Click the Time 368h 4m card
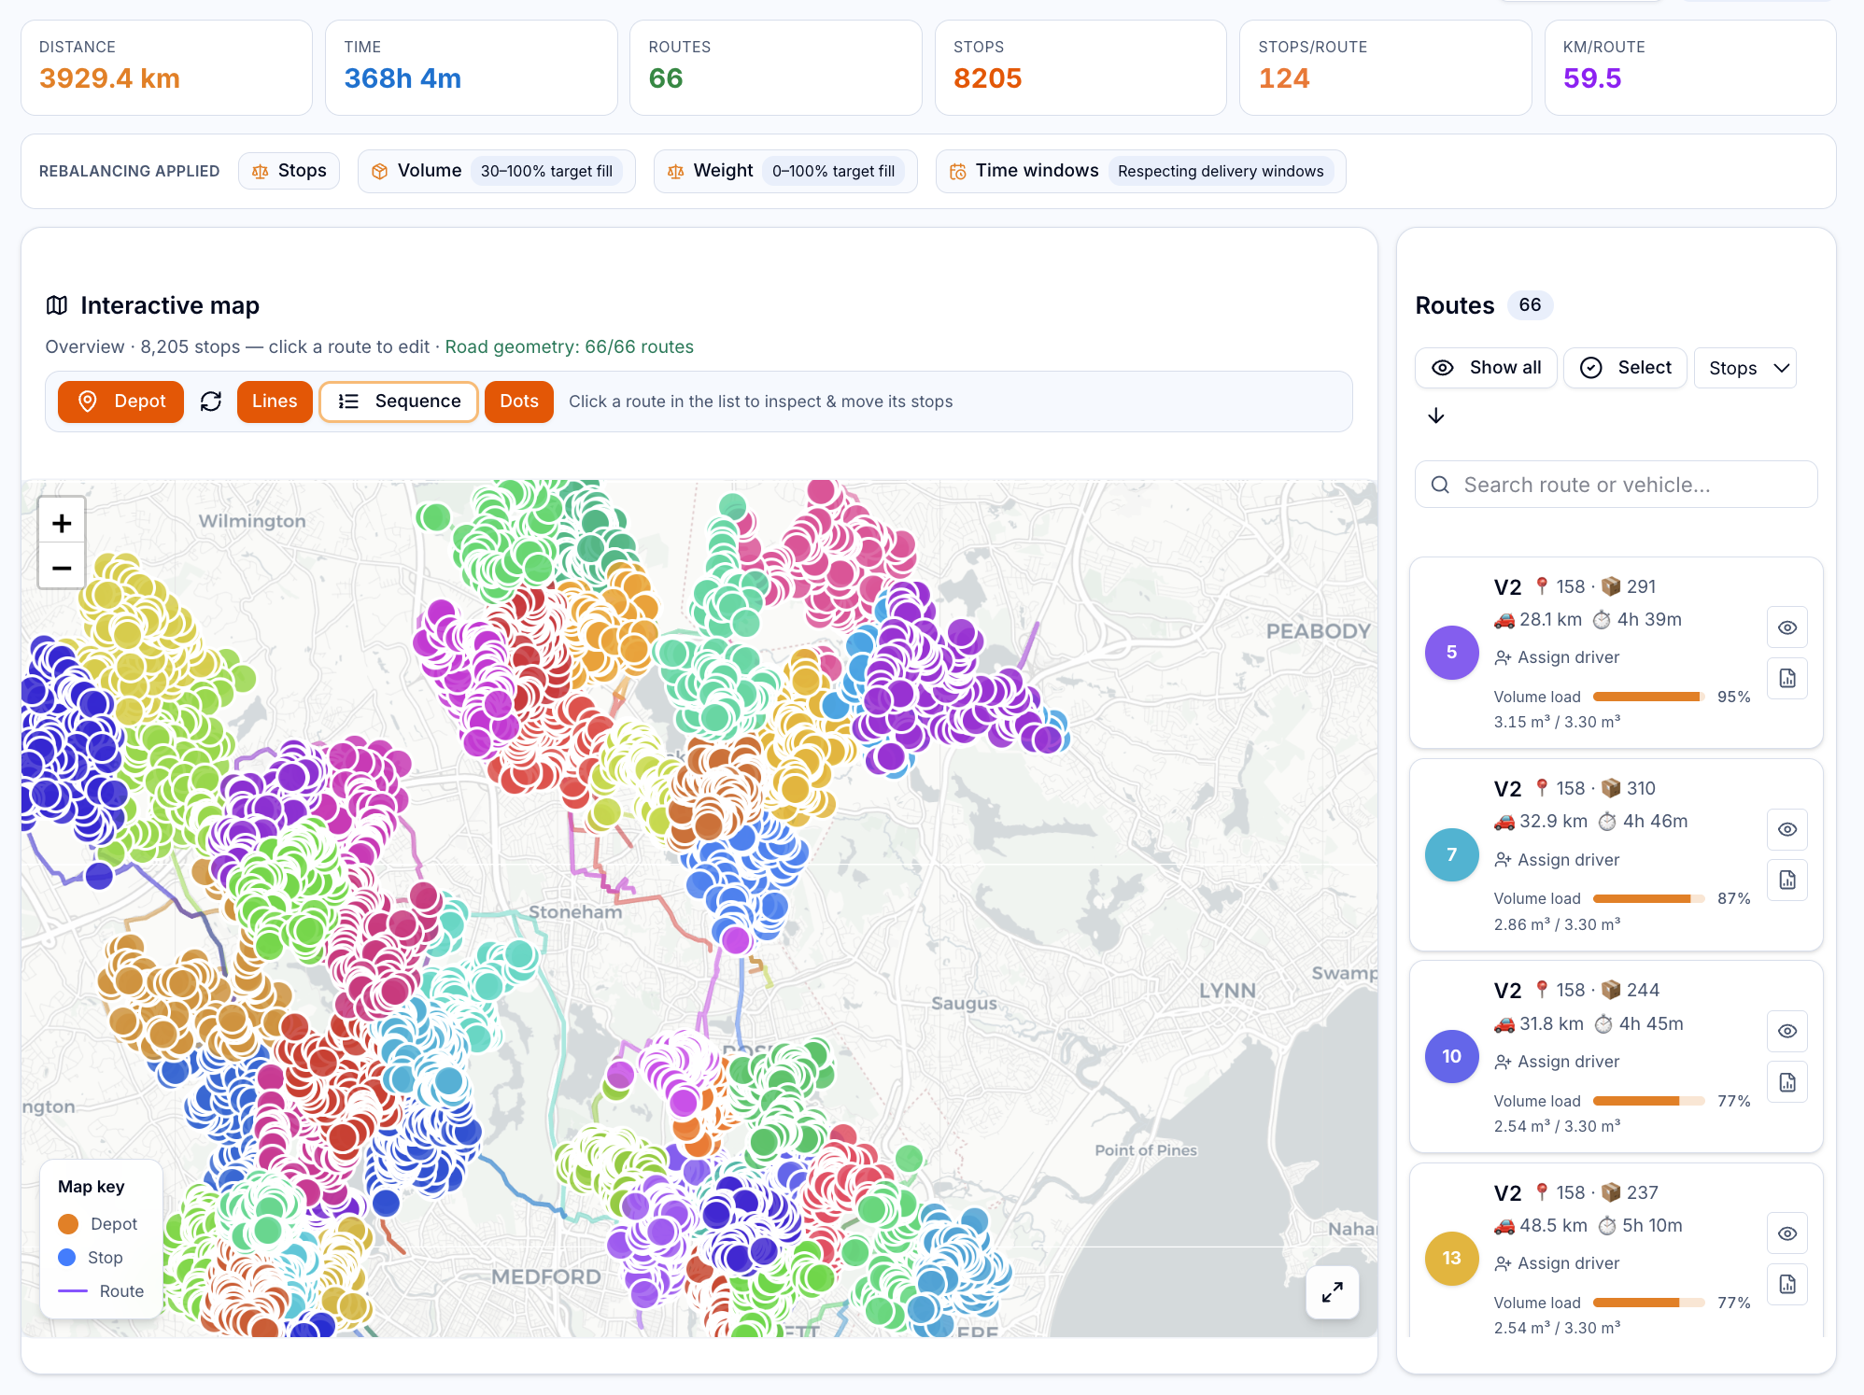 click(x=472, y=68)
